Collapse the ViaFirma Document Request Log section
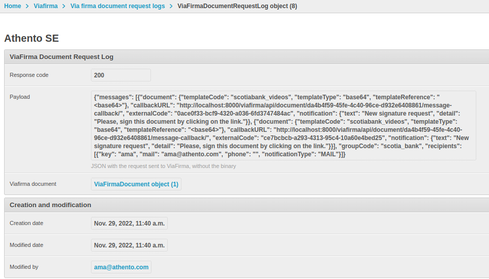Screen dimensions: 489x279 [62, 57]
